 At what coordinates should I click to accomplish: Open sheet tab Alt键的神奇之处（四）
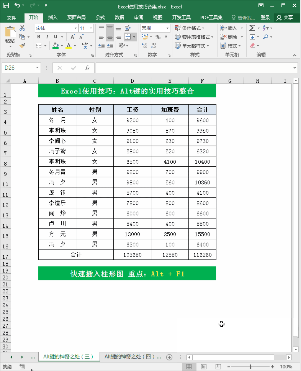pos(129,356)
